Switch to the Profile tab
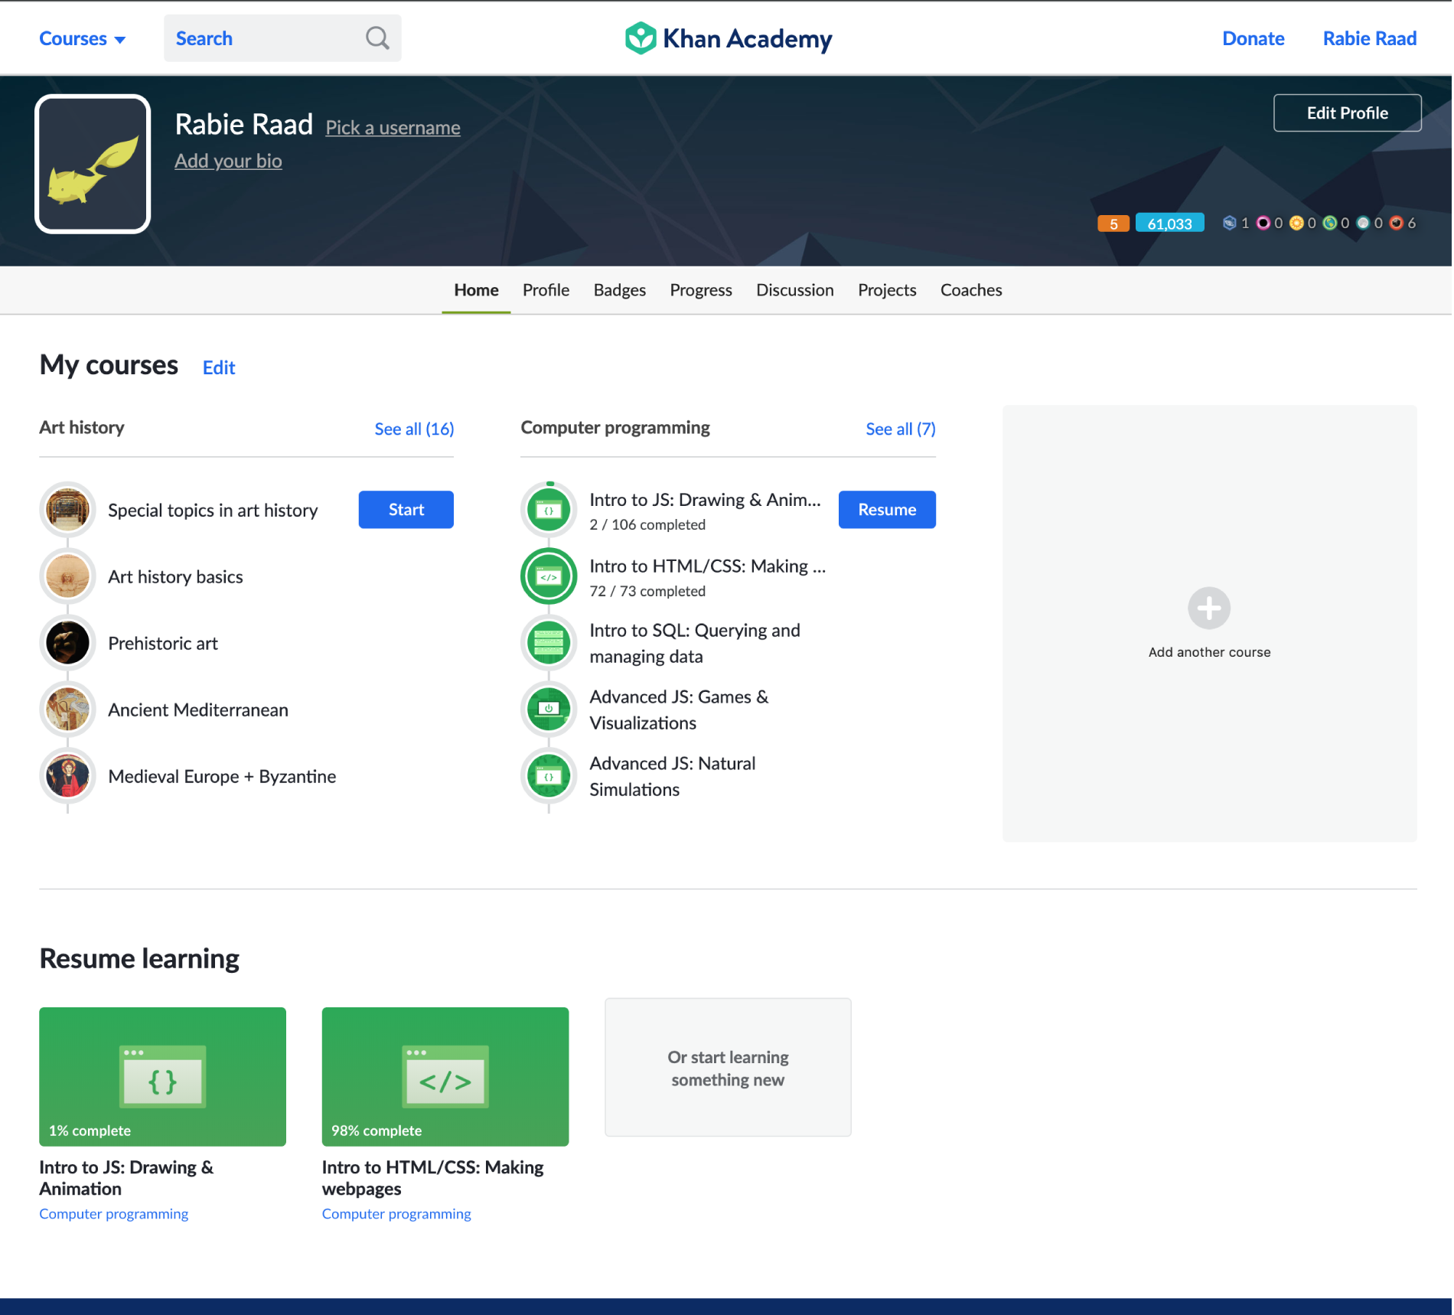This screenshot has height=1315, width=1454. pyautogui.click(x=546, y=290)
